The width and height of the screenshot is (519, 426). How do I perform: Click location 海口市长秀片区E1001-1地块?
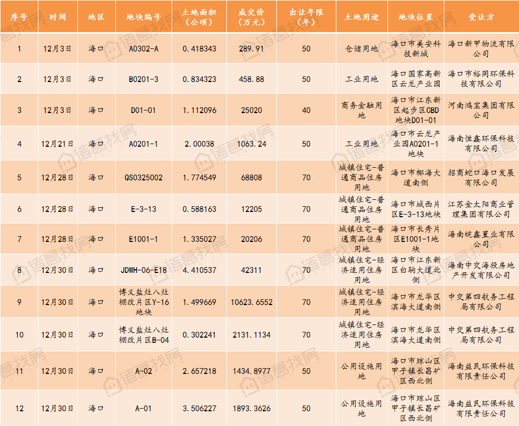[416, 239]
